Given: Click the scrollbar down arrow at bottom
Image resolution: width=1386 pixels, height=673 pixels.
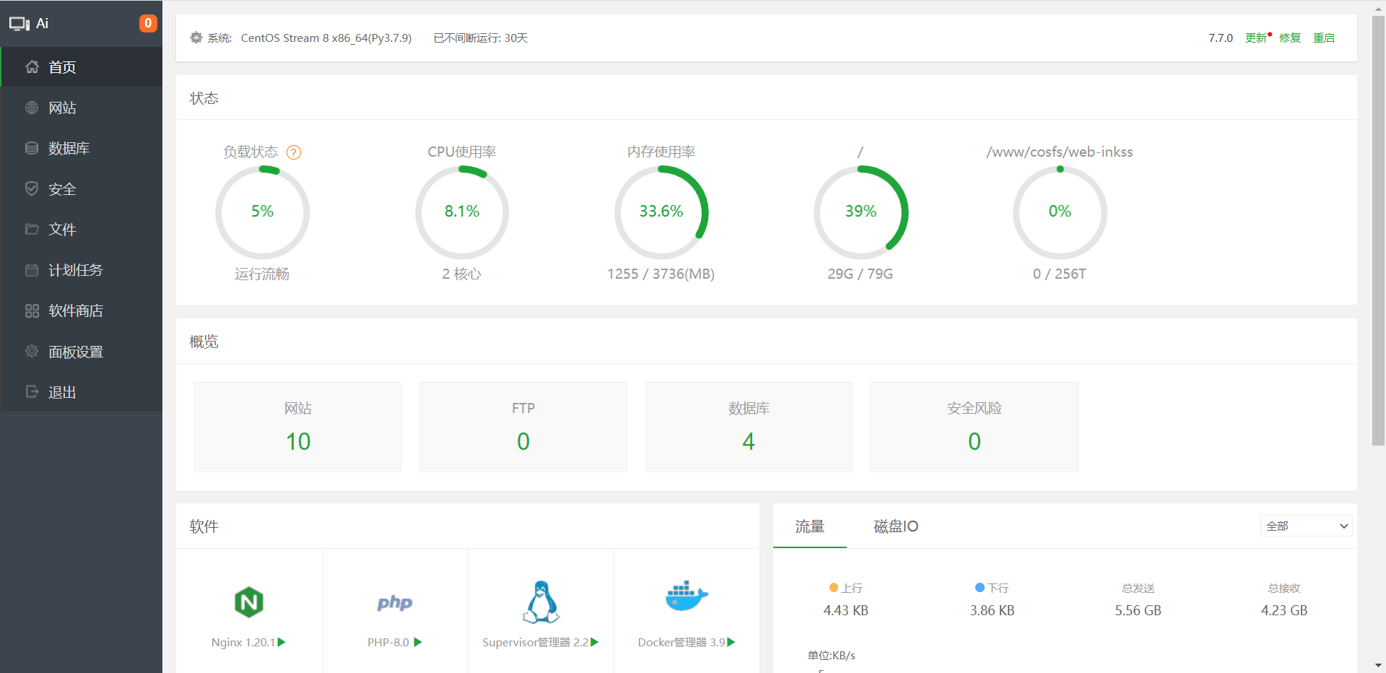Looking at the screenshot, I should pyautogui.click(x=1379, y=666).
